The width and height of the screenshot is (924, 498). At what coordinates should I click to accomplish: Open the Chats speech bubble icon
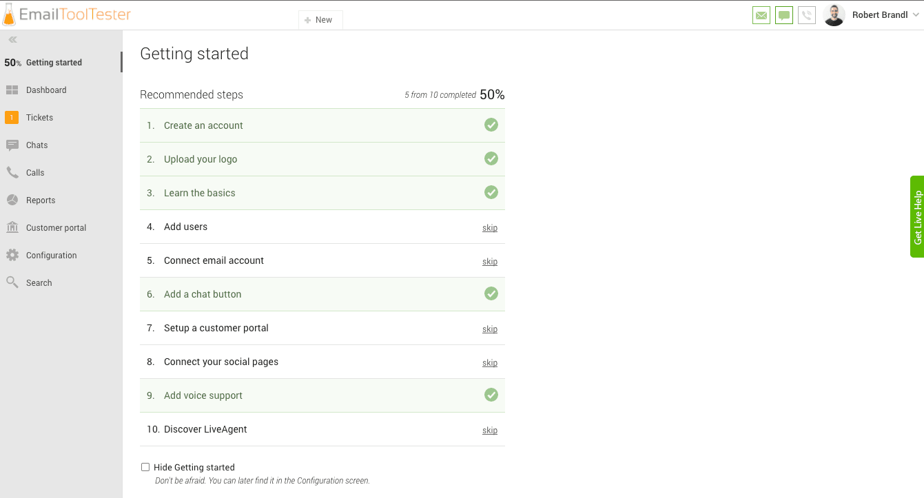[x=12, y=145]
